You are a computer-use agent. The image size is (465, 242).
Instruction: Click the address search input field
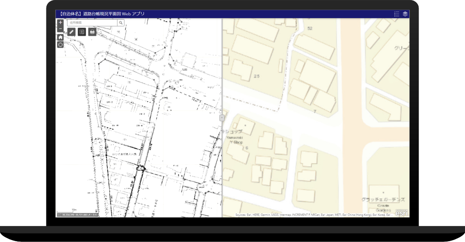coord(92,23)
